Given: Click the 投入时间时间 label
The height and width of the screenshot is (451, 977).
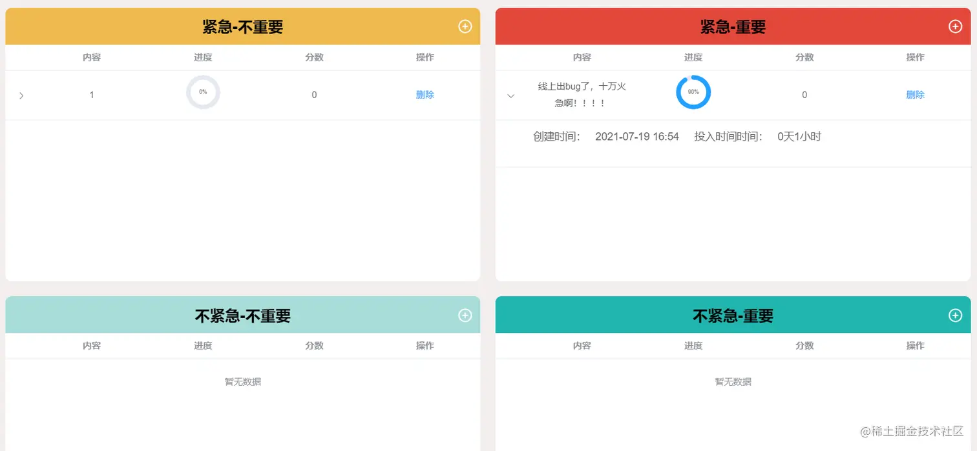Looking at the screenshot, I should tap(728, 137).
